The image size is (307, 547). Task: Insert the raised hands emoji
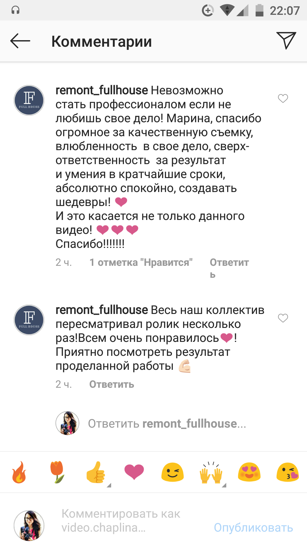(x=211, y=472)
